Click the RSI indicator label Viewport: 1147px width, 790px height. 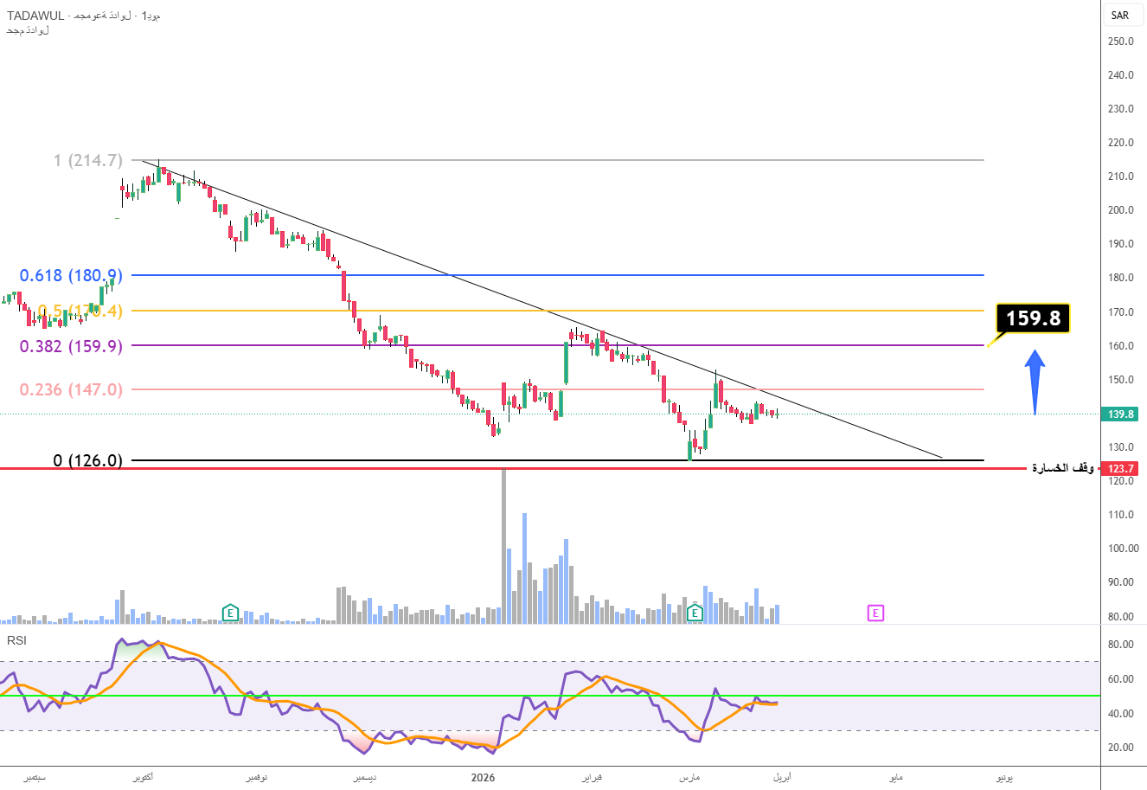16,640
